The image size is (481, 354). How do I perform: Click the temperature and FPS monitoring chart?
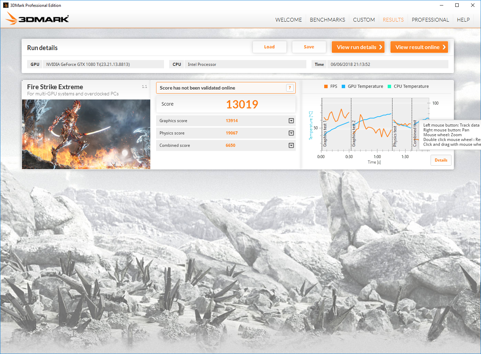375,124
